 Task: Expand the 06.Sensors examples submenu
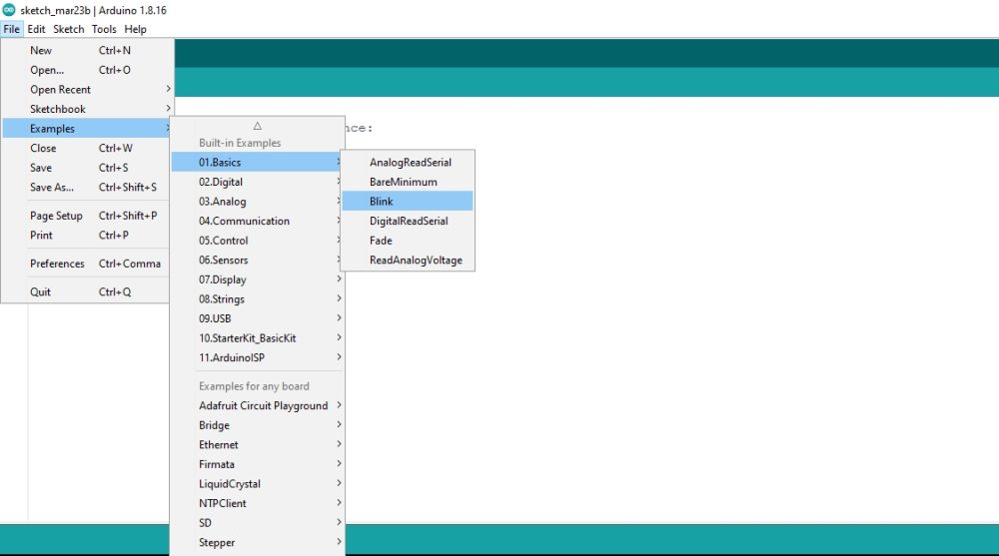pos(223,260)
